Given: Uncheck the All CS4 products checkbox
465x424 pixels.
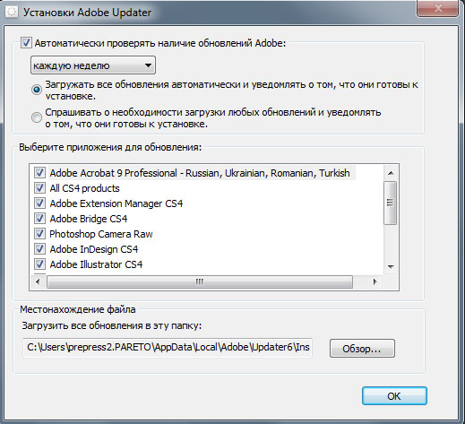Looking at the screenshot, I should [39, 188].
